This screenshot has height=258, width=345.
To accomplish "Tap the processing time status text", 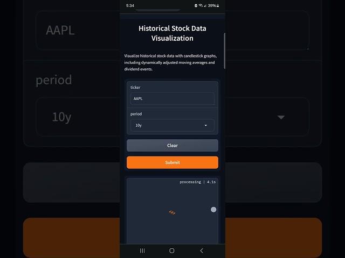I will (197, 182).
